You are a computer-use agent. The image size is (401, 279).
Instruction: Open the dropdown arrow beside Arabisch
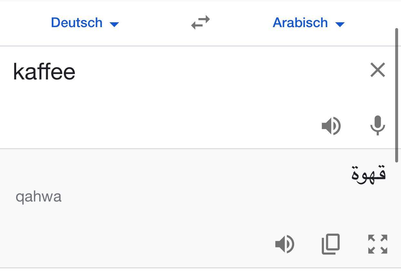click(340, 24)
